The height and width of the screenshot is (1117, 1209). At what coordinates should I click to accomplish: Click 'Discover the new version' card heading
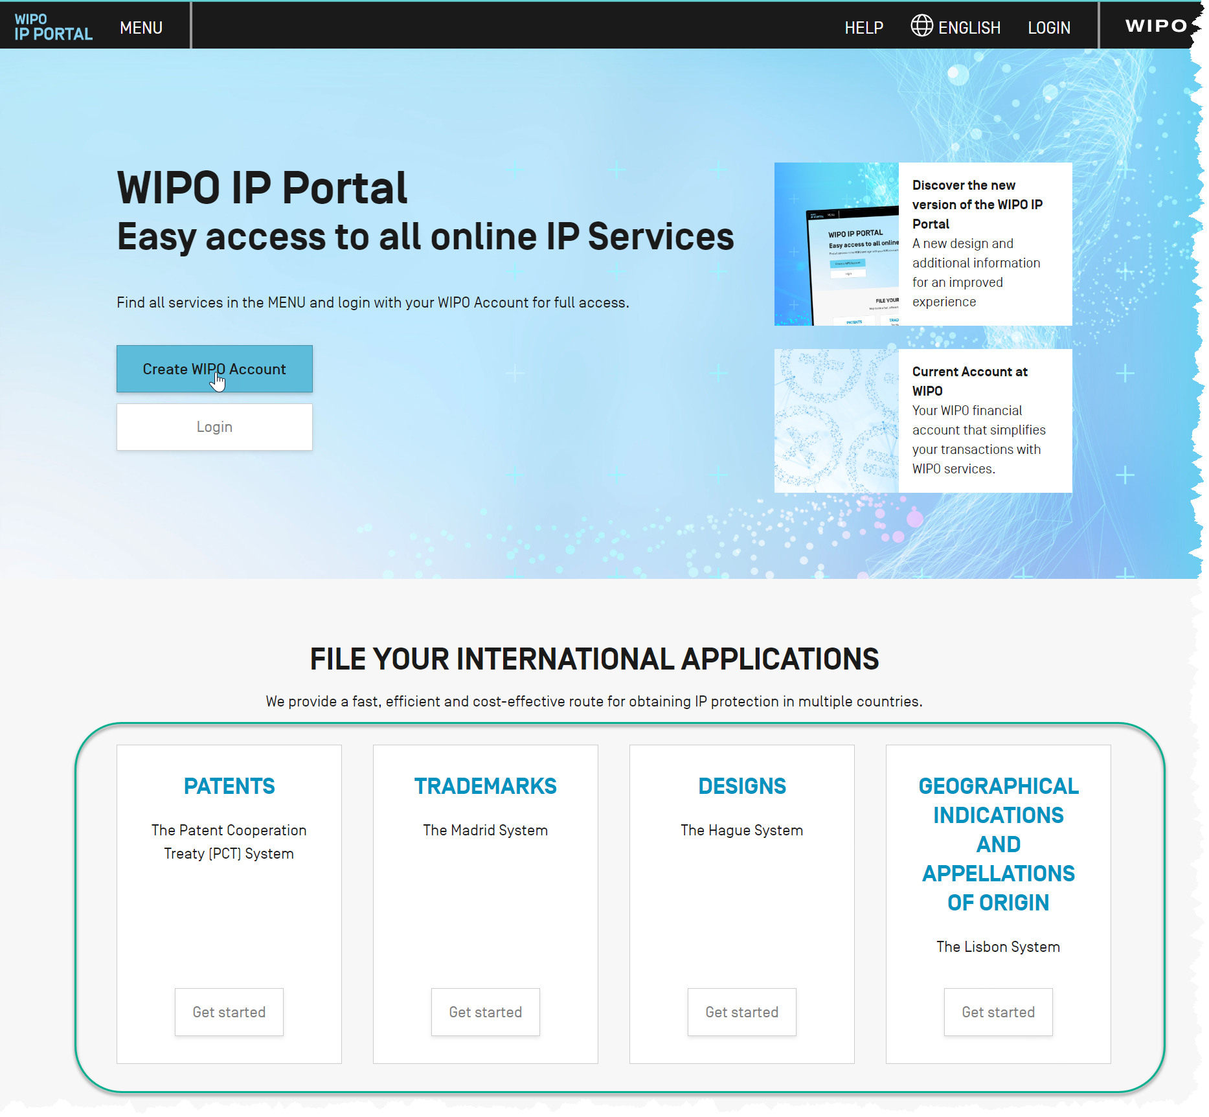tap(977, 205)
